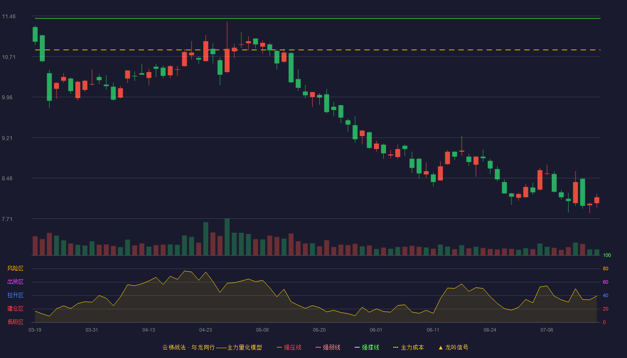Click the blue 40 indicator scale label
This screenshot has height=358, width=627.
[x=606, y=296]
